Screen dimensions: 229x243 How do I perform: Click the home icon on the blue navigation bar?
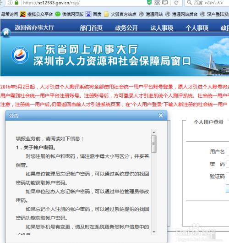tap(6, 33)
